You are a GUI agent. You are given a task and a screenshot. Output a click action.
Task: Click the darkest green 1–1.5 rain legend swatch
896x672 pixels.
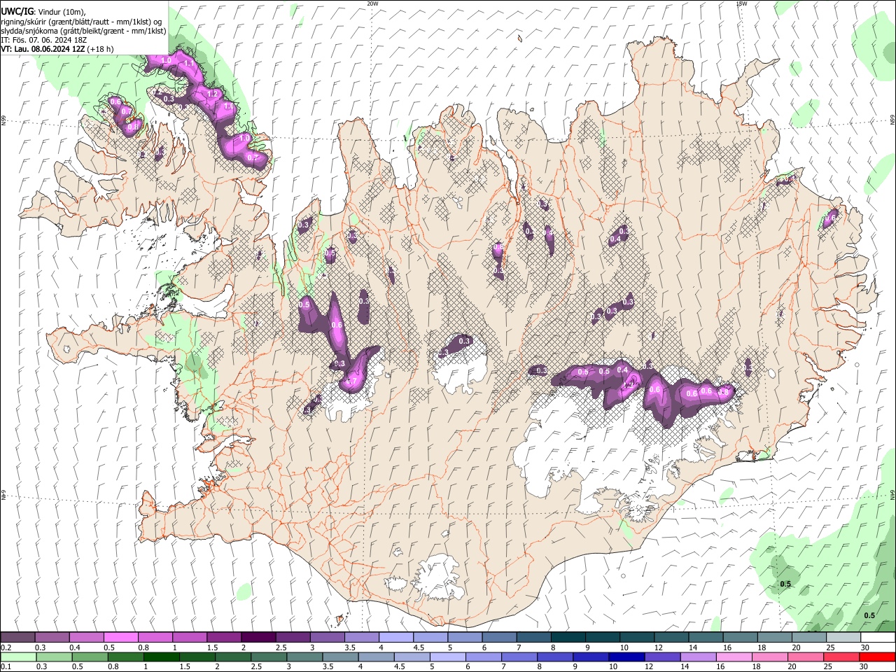pos(161,657)
